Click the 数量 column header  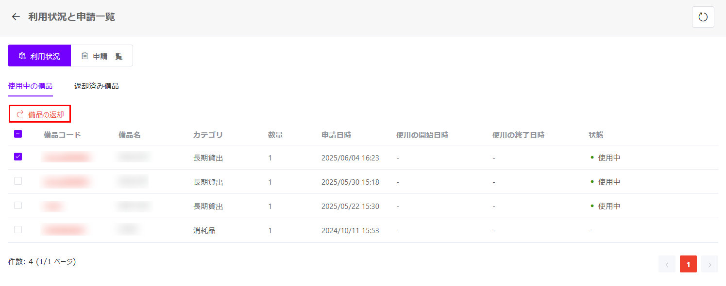pos(275,135)
